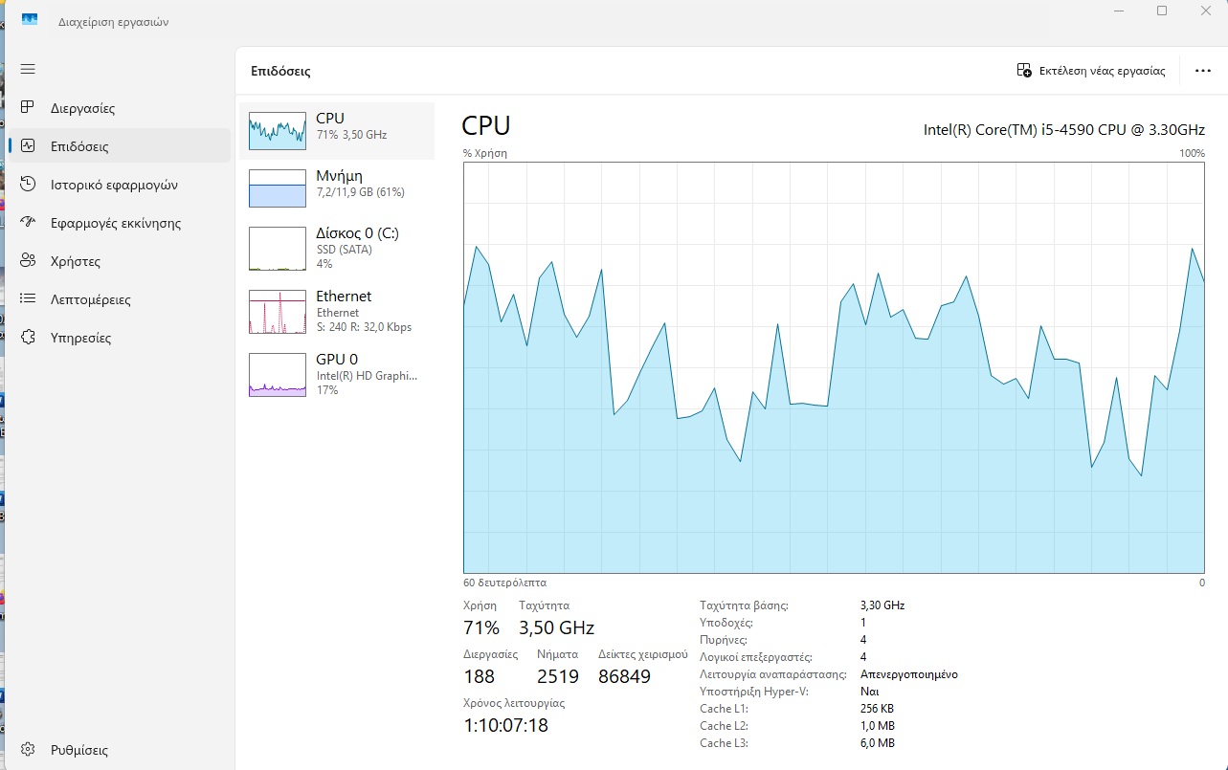Screen dimensions: 1228x770
Task: Click the Ιστορικό εφαρμογών menu label
Action: [114, 185]
